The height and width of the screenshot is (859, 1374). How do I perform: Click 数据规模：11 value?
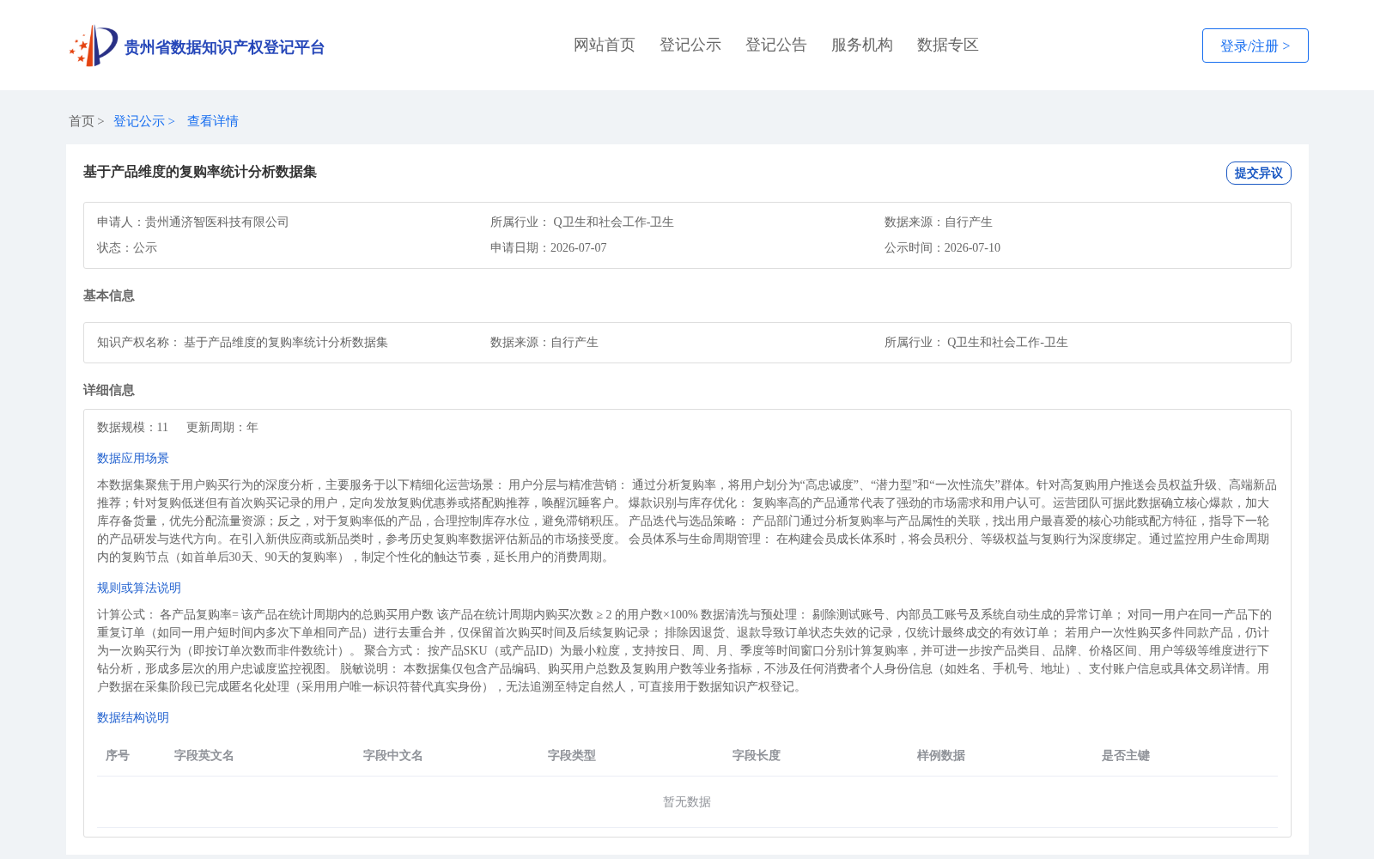coord(132,427)
